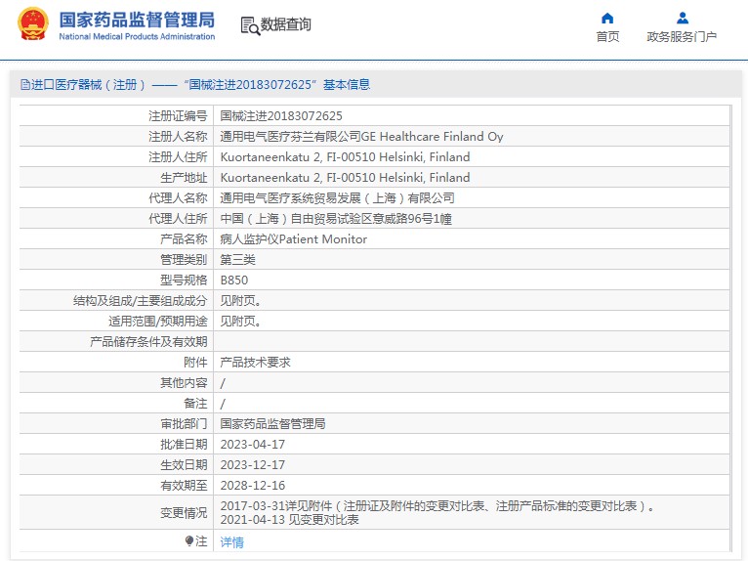Select the model value B850
This screenshot has height=561, width=748.
point(233,280)
